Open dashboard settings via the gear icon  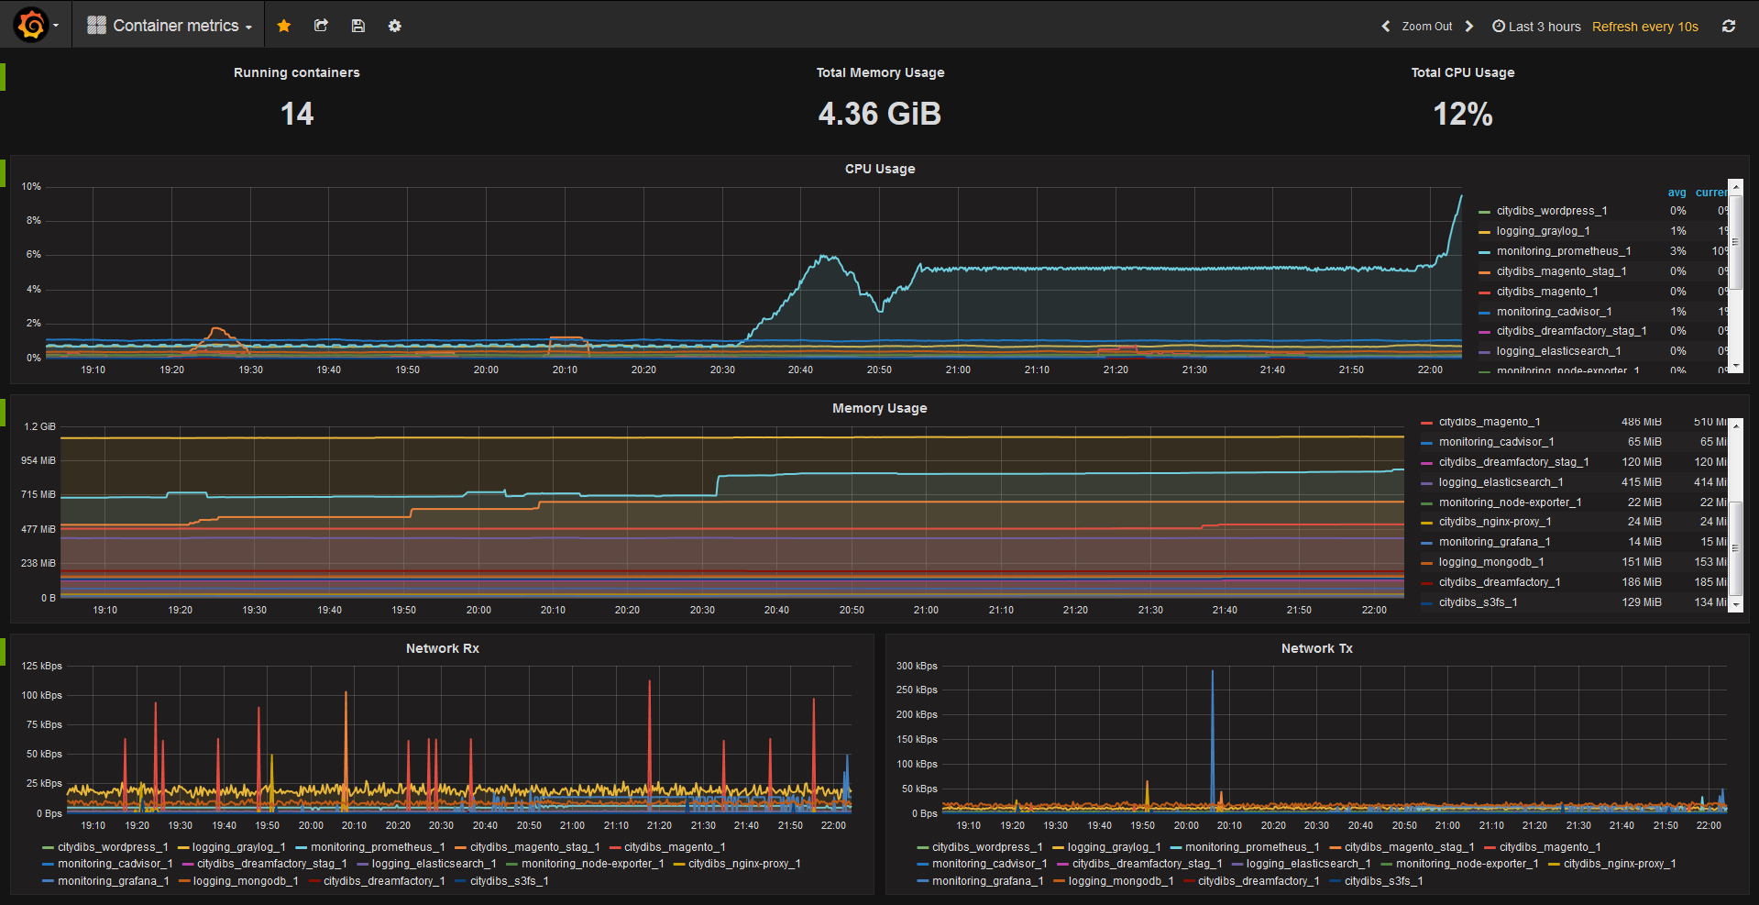(394, 26)
